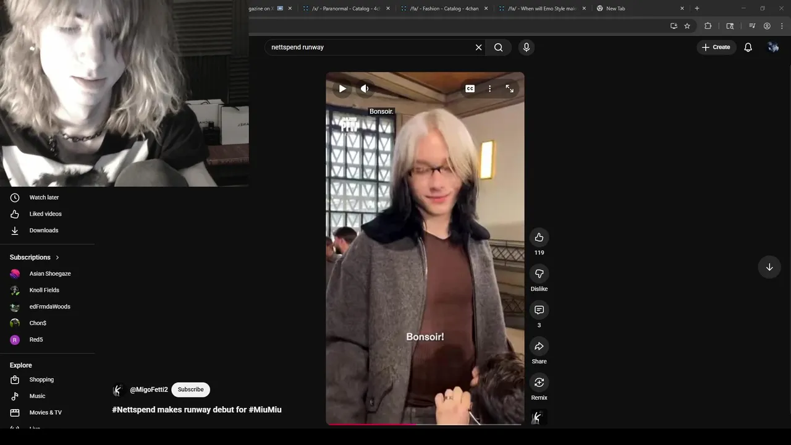Switch to the /x/ Paranormal Catalog tab

click(x=346, y=9)
